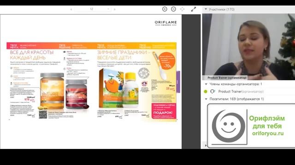The height and width of the screenshot is (165, 295).
Task: Expand the arrow below the smiley panel
Action: pos(206,145)
